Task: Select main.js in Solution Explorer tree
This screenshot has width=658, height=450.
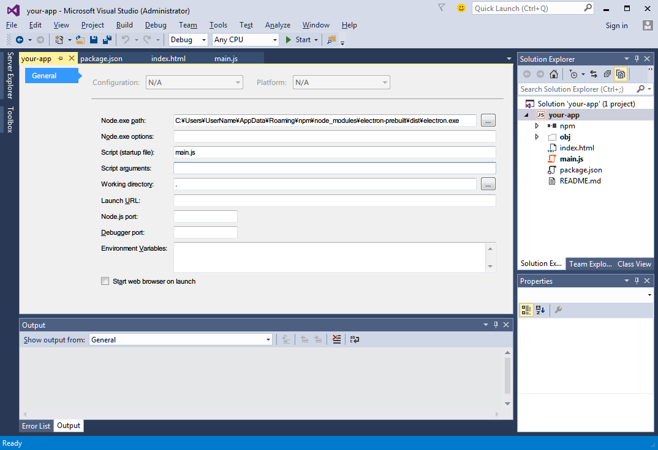Action: pos(571,159)
